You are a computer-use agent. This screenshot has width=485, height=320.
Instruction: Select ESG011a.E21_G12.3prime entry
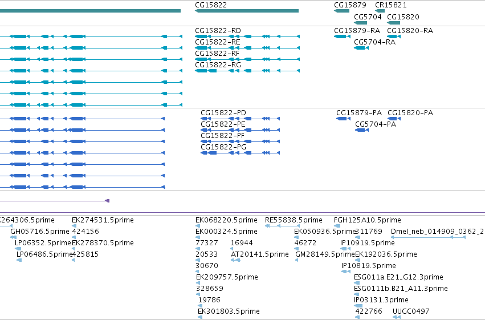(398, 277)
